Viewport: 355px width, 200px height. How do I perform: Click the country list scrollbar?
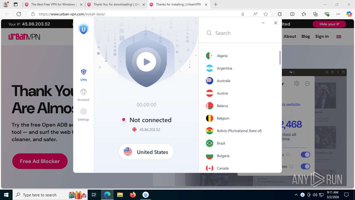pyautogui.click(x=280, y=58)
